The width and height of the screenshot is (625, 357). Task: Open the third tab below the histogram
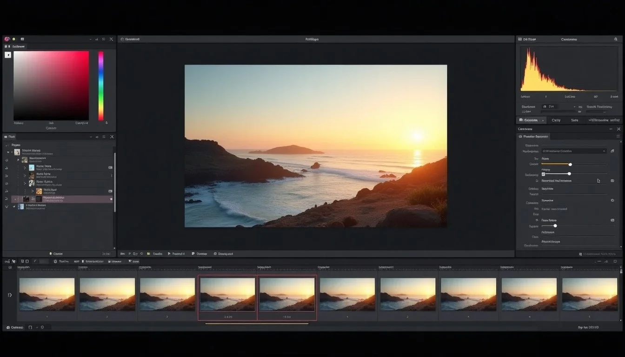(x=575, y=120)
